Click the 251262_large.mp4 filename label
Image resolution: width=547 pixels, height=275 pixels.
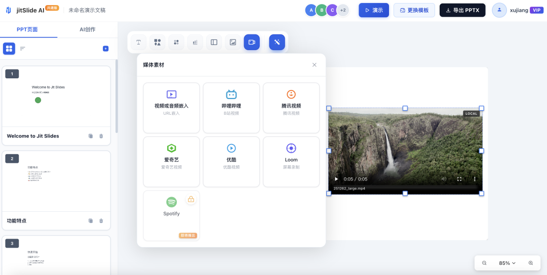click(x=349, y=189)
